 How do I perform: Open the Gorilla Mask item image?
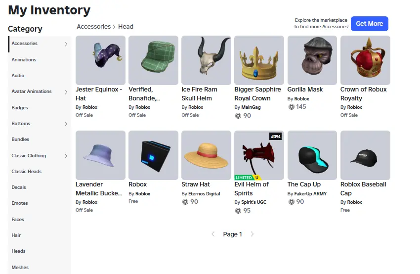pos(312,60)
